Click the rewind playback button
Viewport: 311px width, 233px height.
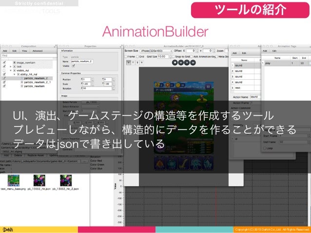181,63
